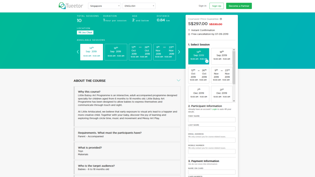Click the Last Name input field
Viewport: 315px width, 177px height.
click(x=212, y=129)
